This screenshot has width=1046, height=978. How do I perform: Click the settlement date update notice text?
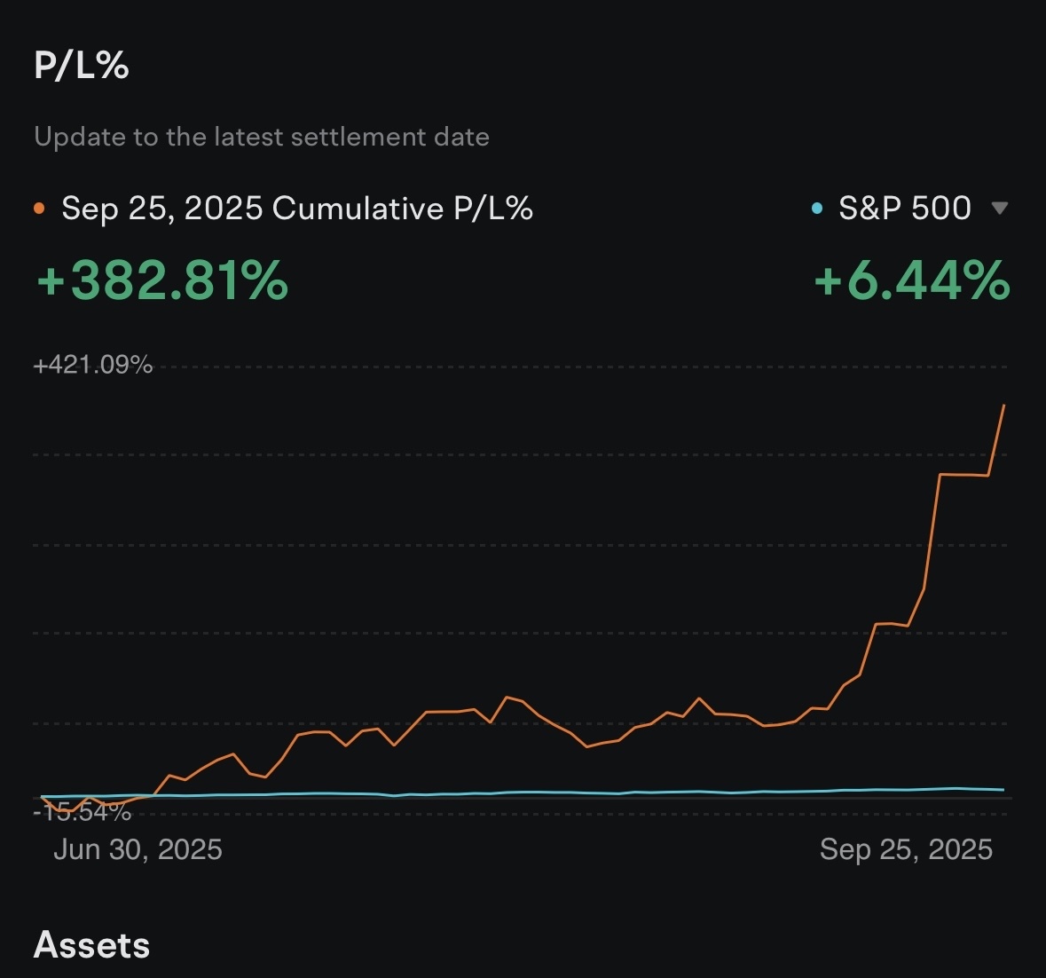[262, 137]
